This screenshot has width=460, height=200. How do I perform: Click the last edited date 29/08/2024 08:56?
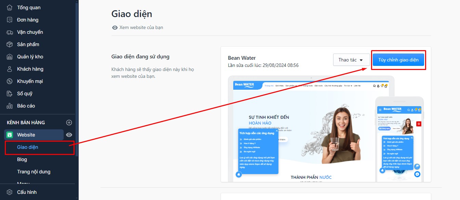point(280,65)
